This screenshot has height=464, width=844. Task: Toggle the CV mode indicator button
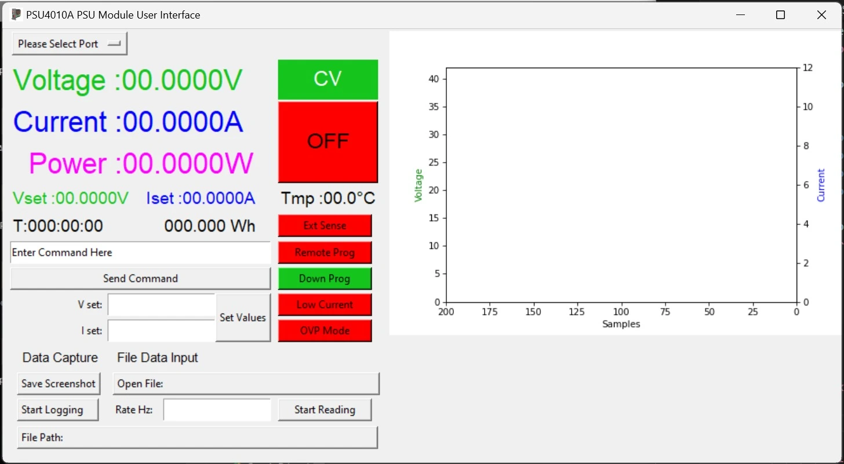[x=328, y=79]
